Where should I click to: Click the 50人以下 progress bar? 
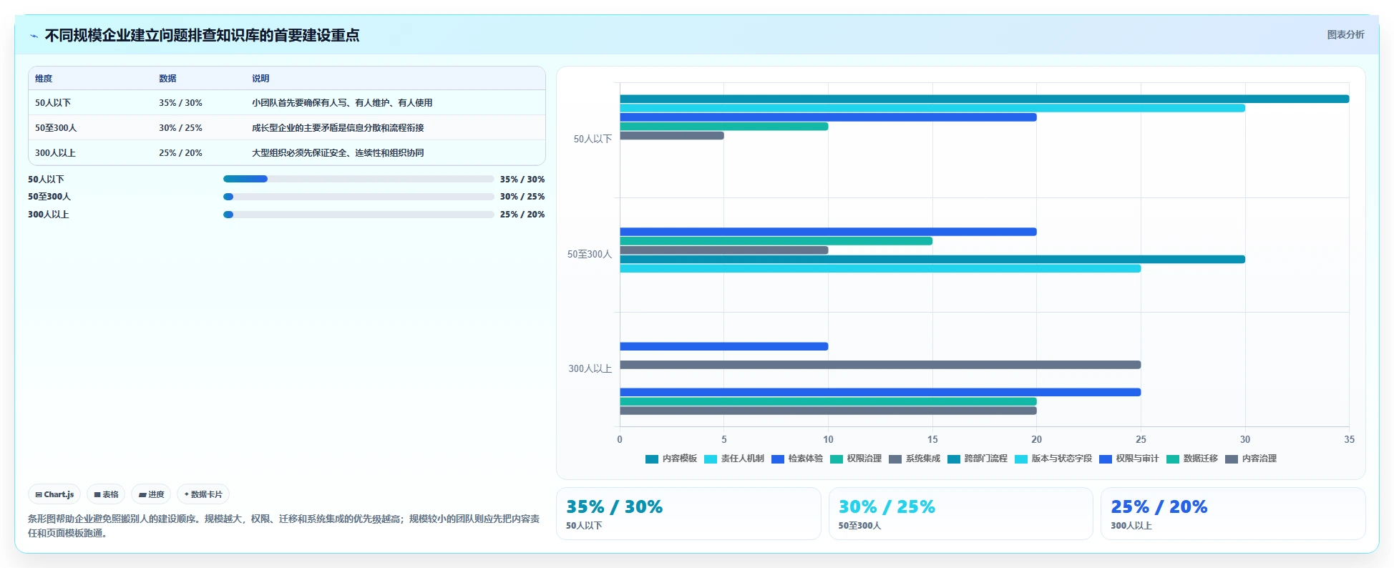tap(359, 179)
